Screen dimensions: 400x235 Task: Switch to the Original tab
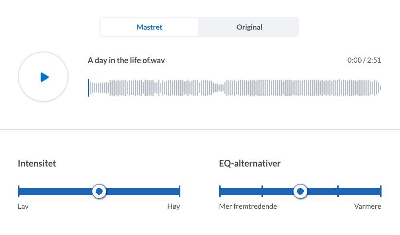pos(249,27)
